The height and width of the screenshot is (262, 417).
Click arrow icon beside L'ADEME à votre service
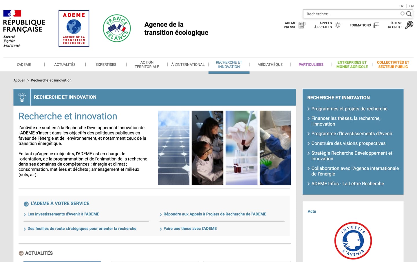click(26, 204)
